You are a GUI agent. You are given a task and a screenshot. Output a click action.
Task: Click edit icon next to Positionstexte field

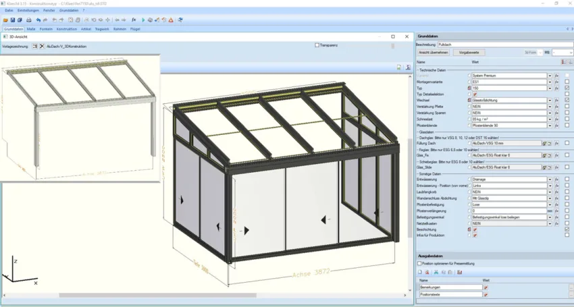click(x=486, y=295)
